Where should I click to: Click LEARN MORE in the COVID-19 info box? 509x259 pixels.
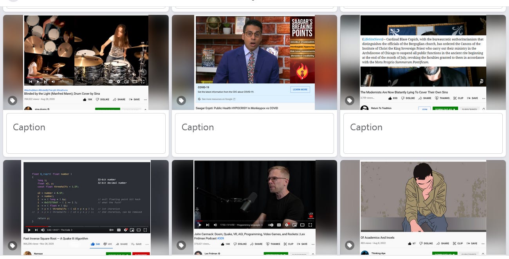click(300, 90)
